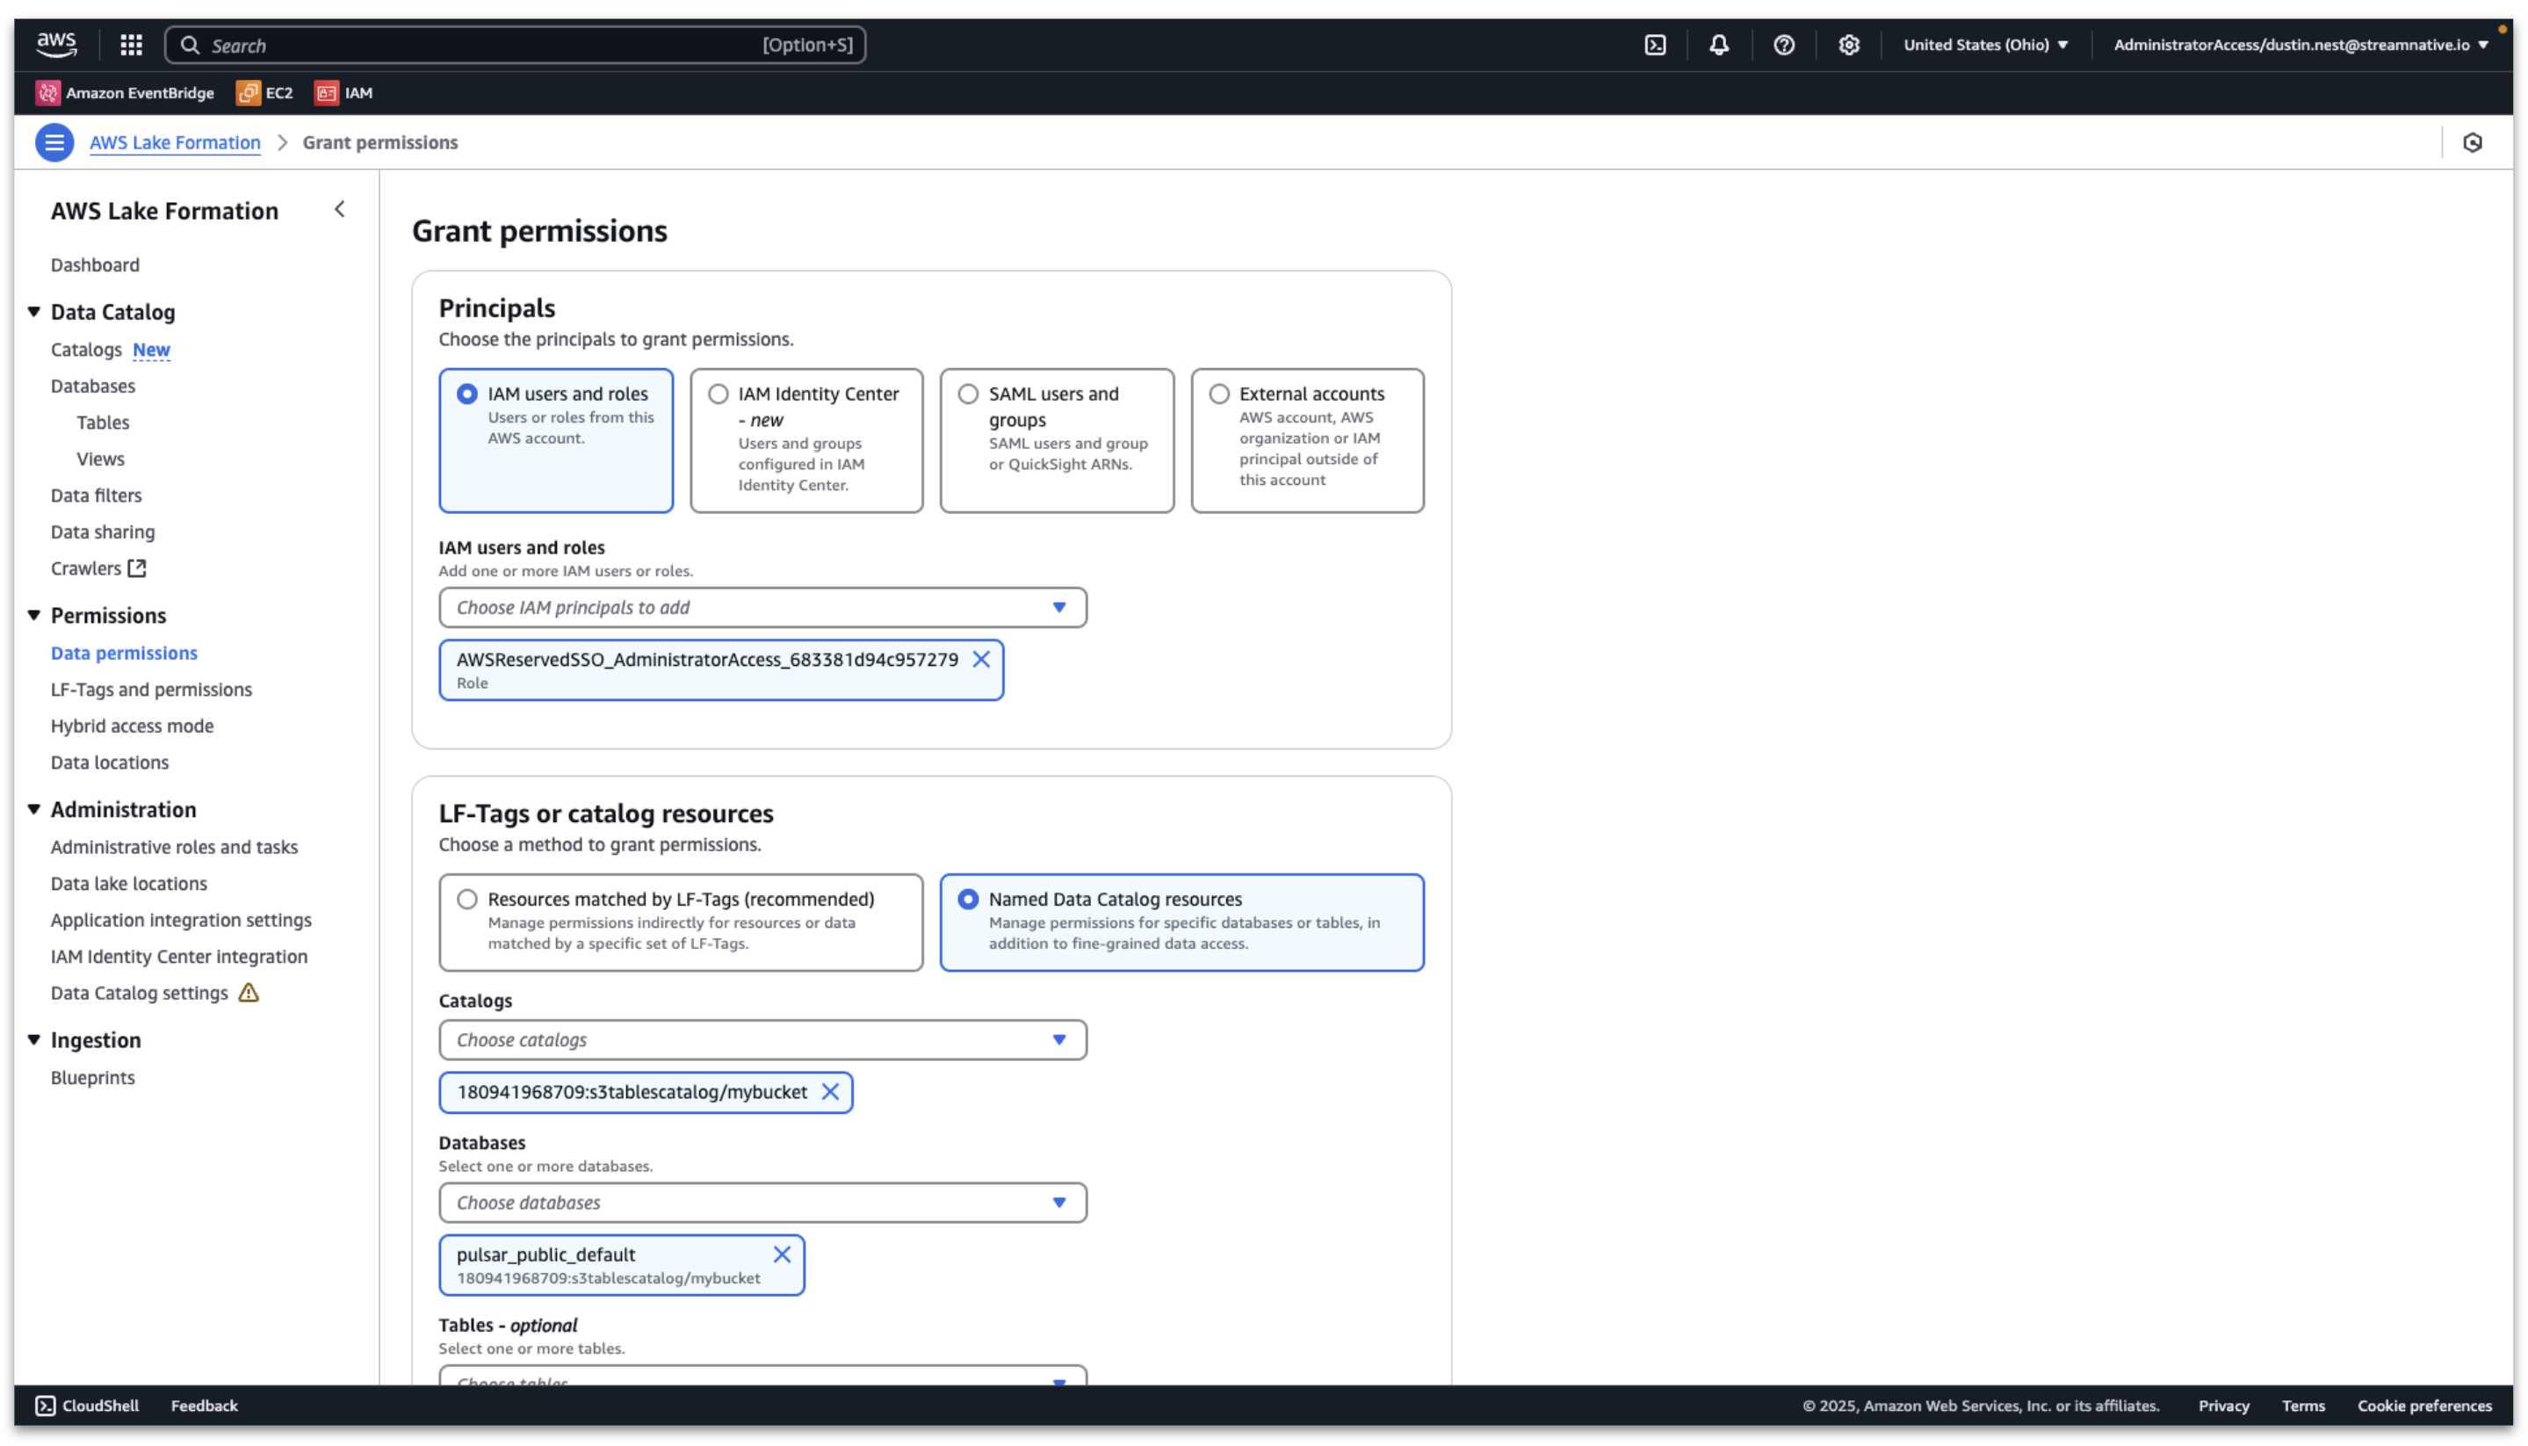Choose Resources matched by LF-Tags option
This screenshot has width=2528, height=1446.
click(x=466, y=899)
